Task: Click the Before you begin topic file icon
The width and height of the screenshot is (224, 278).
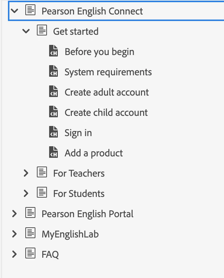Action: pos(53,52)
